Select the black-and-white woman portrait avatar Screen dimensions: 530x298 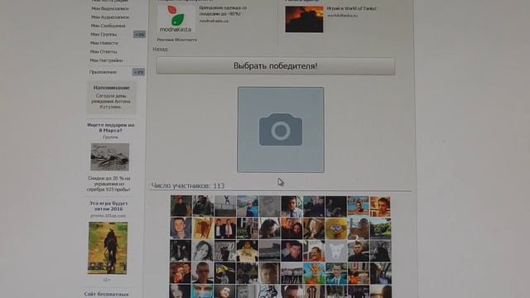point(203,251)
